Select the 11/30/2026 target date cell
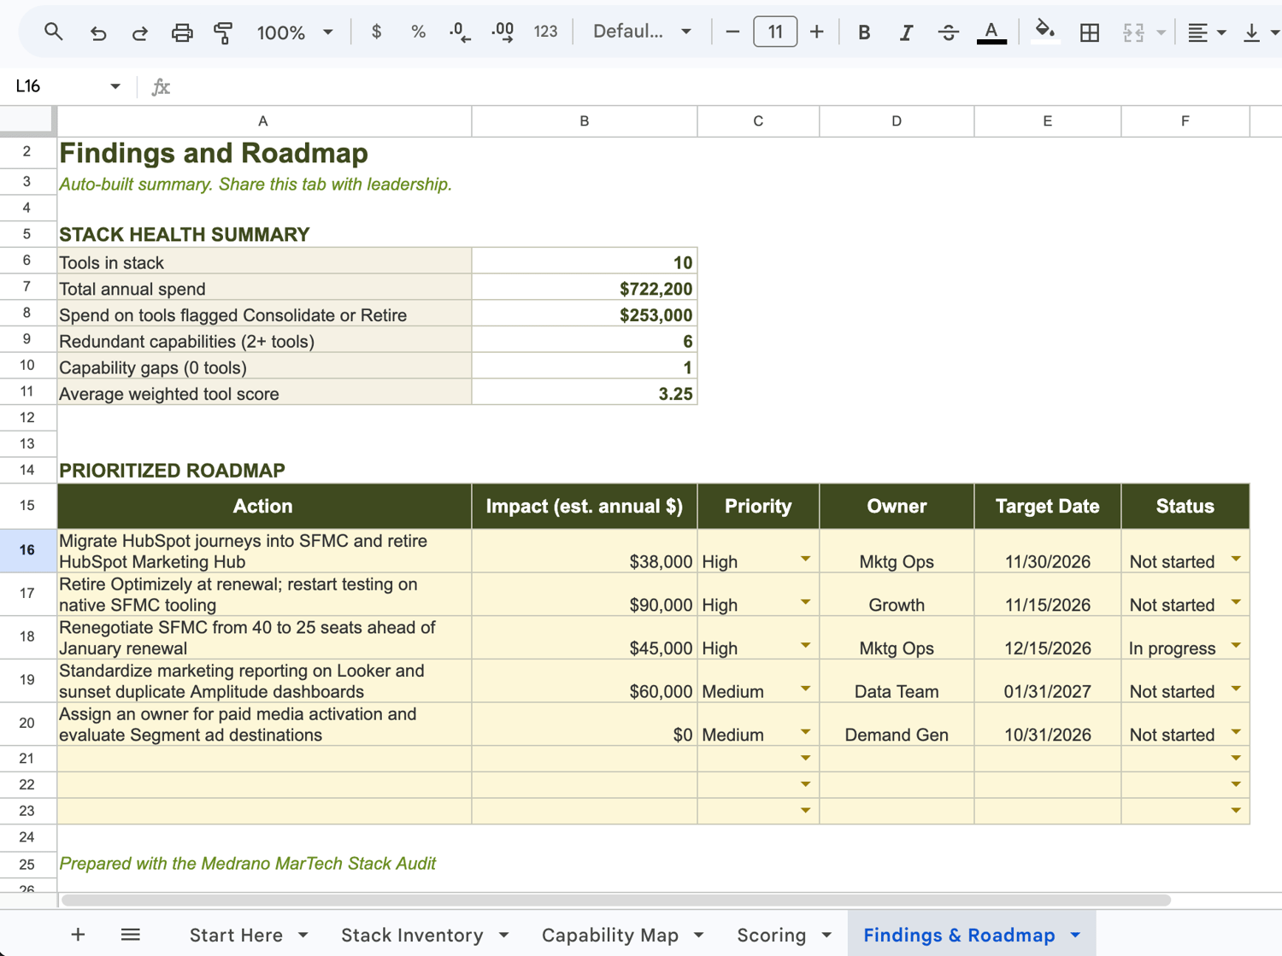The image size is (1282, 956). (x=1048, y=551)
